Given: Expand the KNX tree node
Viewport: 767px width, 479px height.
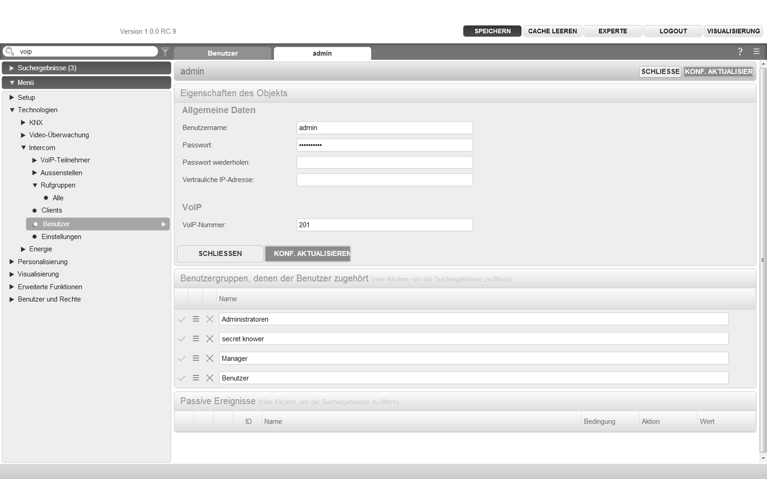Looking at the screenshot, I should point(23,122).
